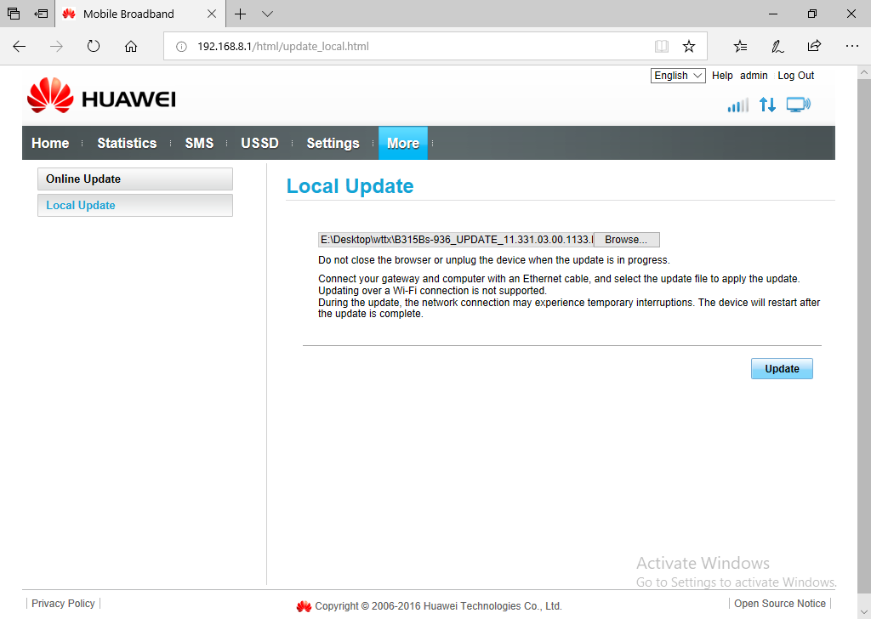
Task: Click the Wi-Fi connected devices monitor icon
Action: (x=798, y=105)
